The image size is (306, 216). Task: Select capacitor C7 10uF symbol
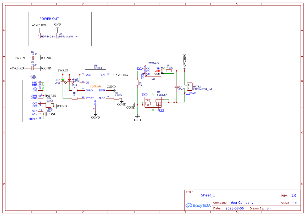click(32, 58)
